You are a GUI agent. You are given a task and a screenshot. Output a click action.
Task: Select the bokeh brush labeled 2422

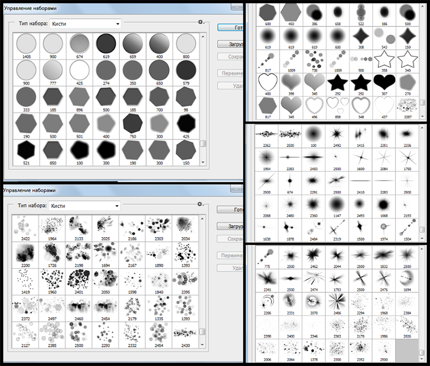pyautogui.click(x=25, y=225)
